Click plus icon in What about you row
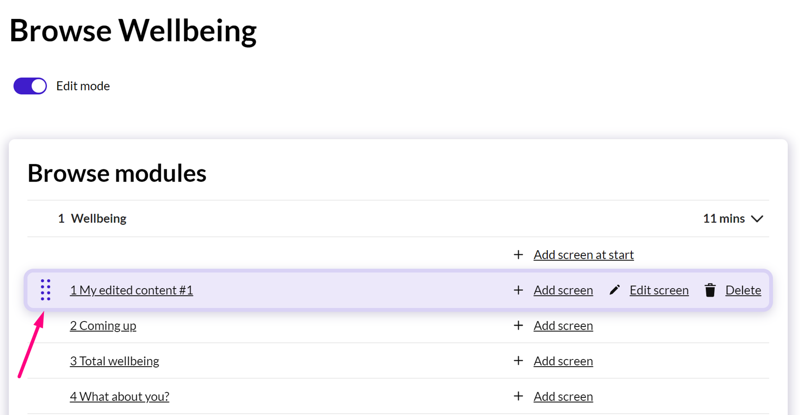This screenshot has height=415, width=800. (x=518, y=396)
